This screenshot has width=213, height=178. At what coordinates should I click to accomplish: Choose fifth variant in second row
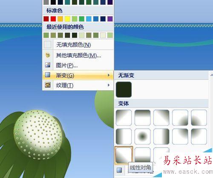pos(199,137)
